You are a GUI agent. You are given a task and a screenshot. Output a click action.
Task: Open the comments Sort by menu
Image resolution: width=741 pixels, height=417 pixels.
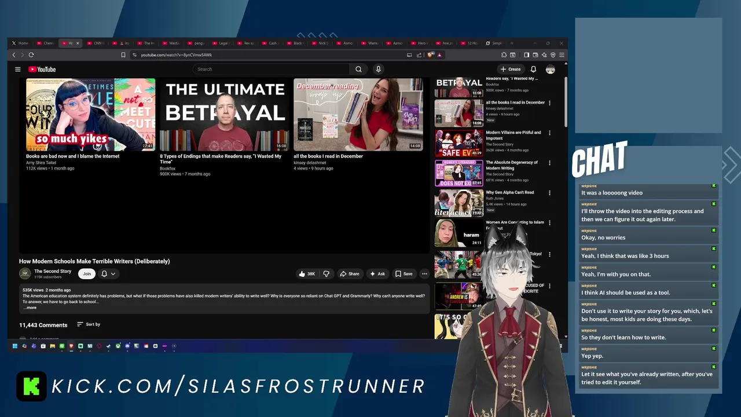(89, 324)
